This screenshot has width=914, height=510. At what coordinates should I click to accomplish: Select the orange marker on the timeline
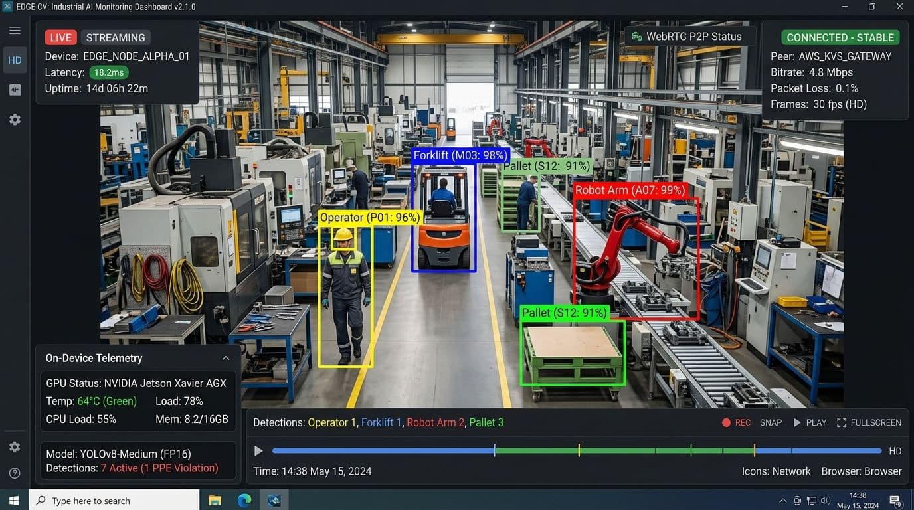[754, 450]
